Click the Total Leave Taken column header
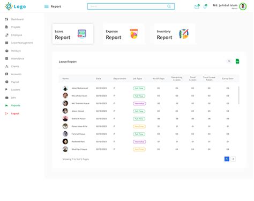 pyautogui.click(x=209, y=78)
